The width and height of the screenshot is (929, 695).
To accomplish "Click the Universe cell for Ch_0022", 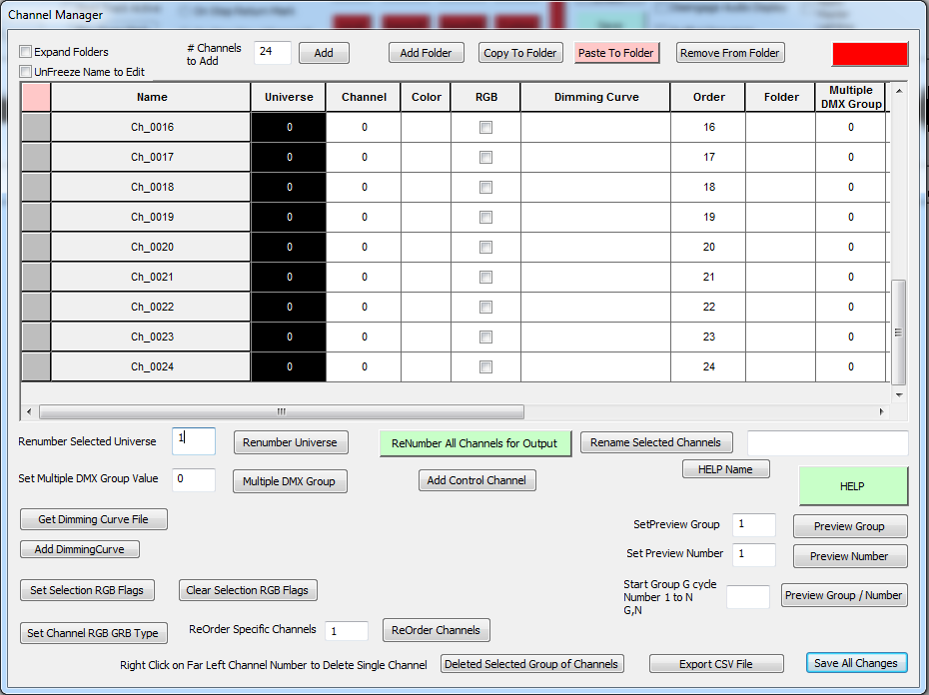I will click(289, 308).
